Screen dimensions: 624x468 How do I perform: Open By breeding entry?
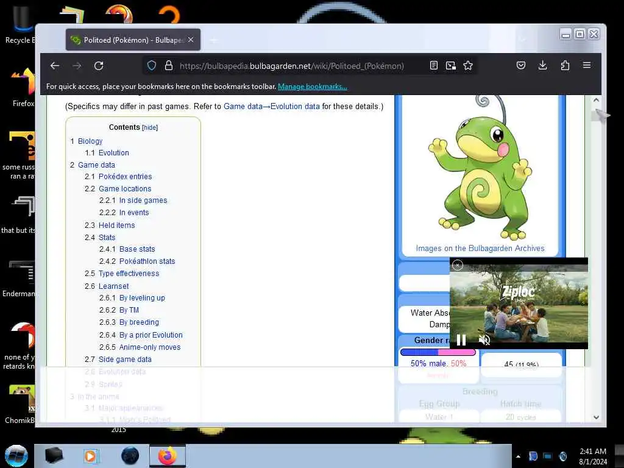tap(139, 322)
